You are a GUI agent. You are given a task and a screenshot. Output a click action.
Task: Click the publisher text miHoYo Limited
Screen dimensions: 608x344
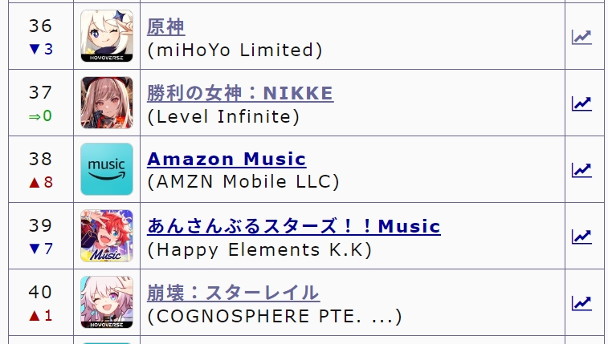click(235, 50)
